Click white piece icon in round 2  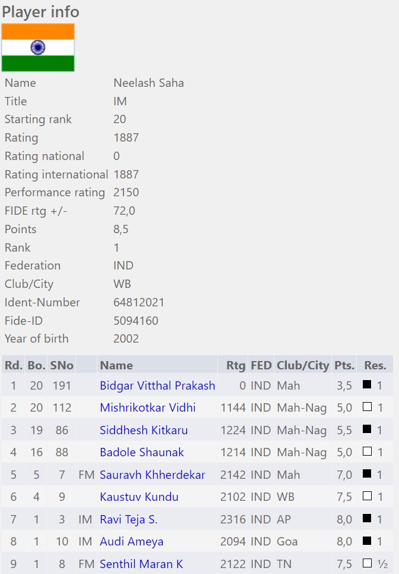(367, 407)
